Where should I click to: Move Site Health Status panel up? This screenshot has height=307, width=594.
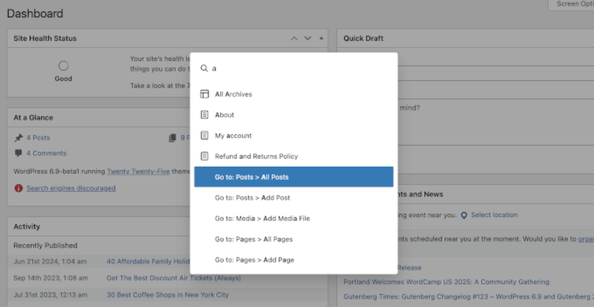coord(294,39)
